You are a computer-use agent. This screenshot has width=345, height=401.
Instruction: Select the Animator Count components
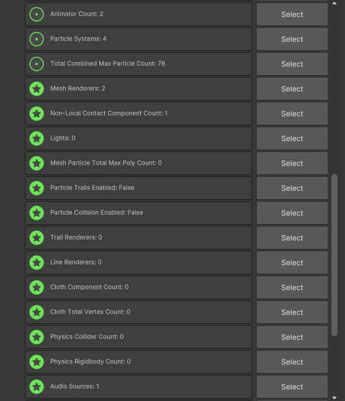click(x=292, y=14)
